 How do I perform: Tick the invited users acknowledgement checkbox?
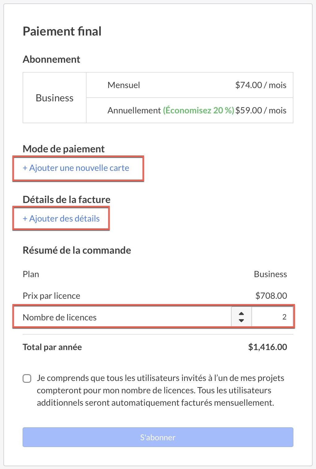tap(27, 378)
